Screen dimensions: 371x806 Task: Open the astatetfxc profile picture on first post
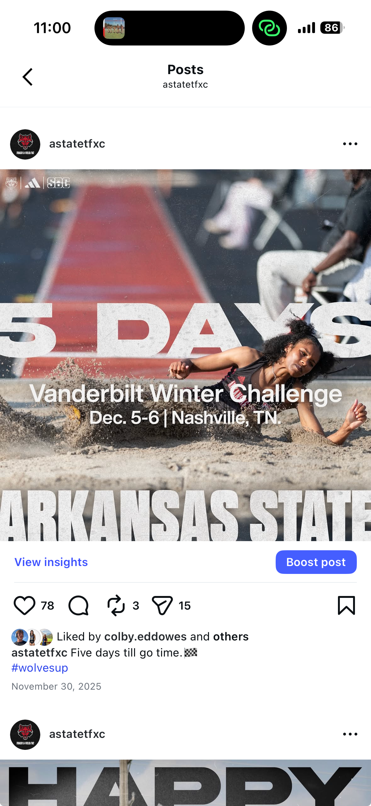25,144
